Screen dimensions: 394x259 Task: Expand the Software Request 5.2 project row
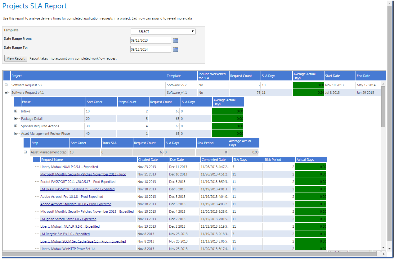coord(6,85)
